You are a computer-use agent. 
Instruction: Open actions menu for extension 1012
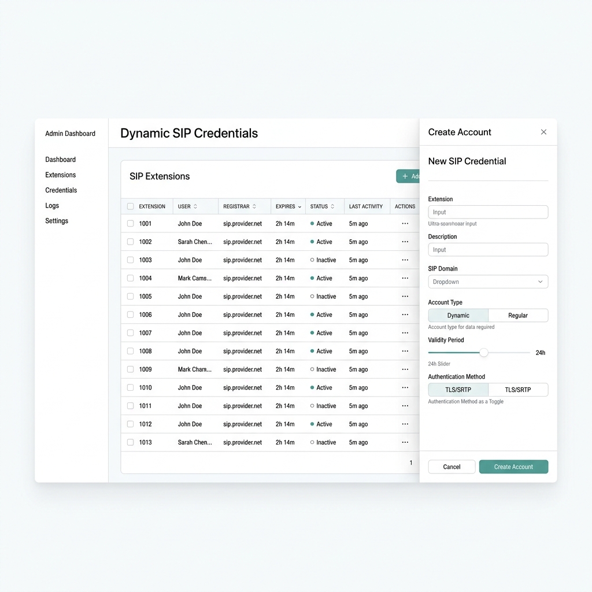[x=405, y=424]
